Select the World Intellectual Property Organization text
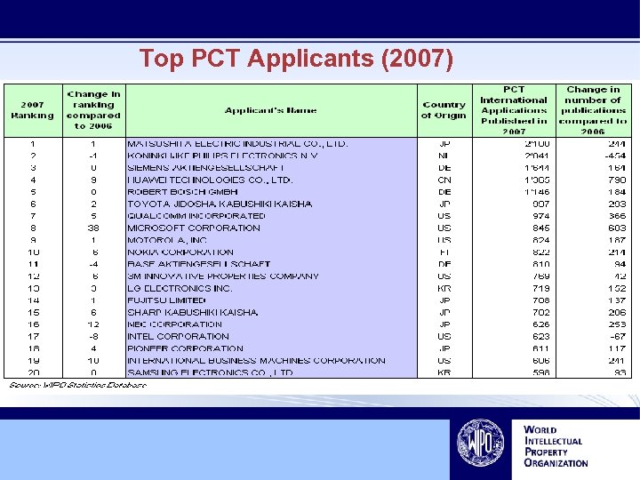The width and height of the screenshot is (640, 480). (556, 446)
